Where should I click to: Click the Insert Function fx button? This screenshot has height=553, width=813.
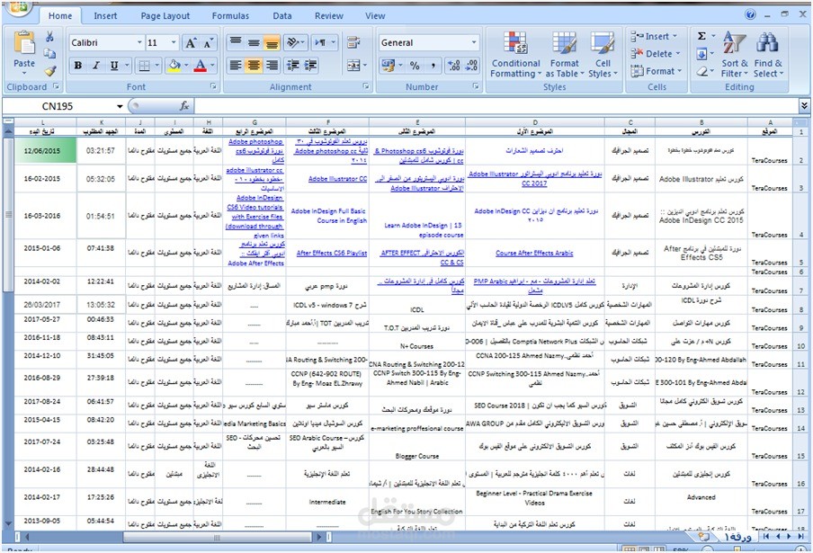pyautogui.click(x=184, y=106)
